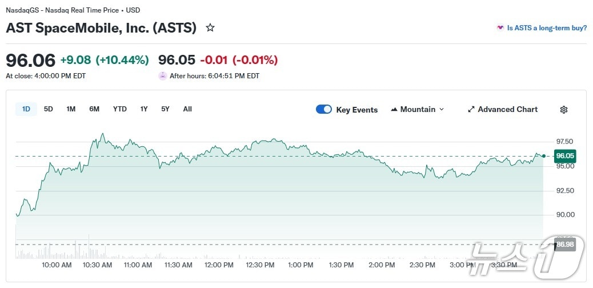Image resolution: width=593 pixels, height=288 pixels.
Task: Select the 1D time range tab
Action: [x=26, y=109]
